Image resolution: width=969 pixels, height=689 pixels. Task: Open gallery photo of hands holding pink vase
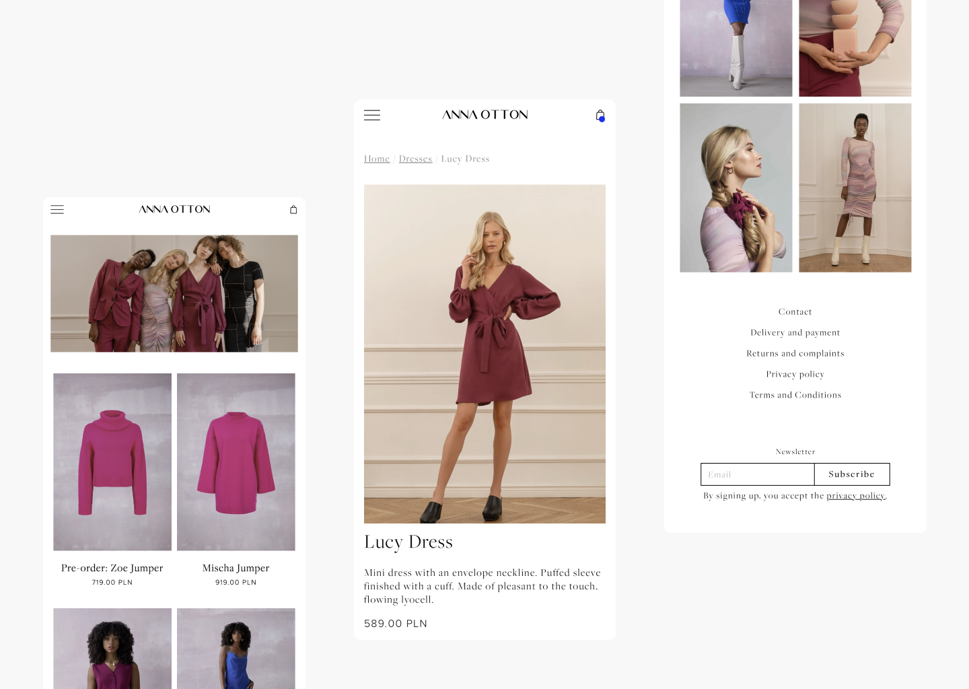(855, 48)
